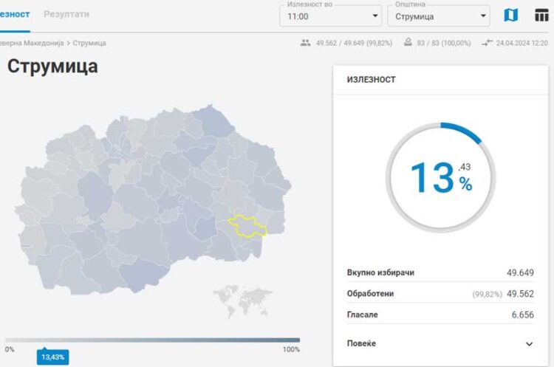Click the yellow-outlined Струмица region on map

pos(247,227)
